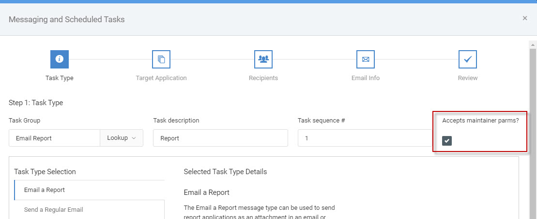Image resolution: width=537 pixels, height=219 pixels.
Task: Go to the Target Application step icon
Action: [161, 59]
